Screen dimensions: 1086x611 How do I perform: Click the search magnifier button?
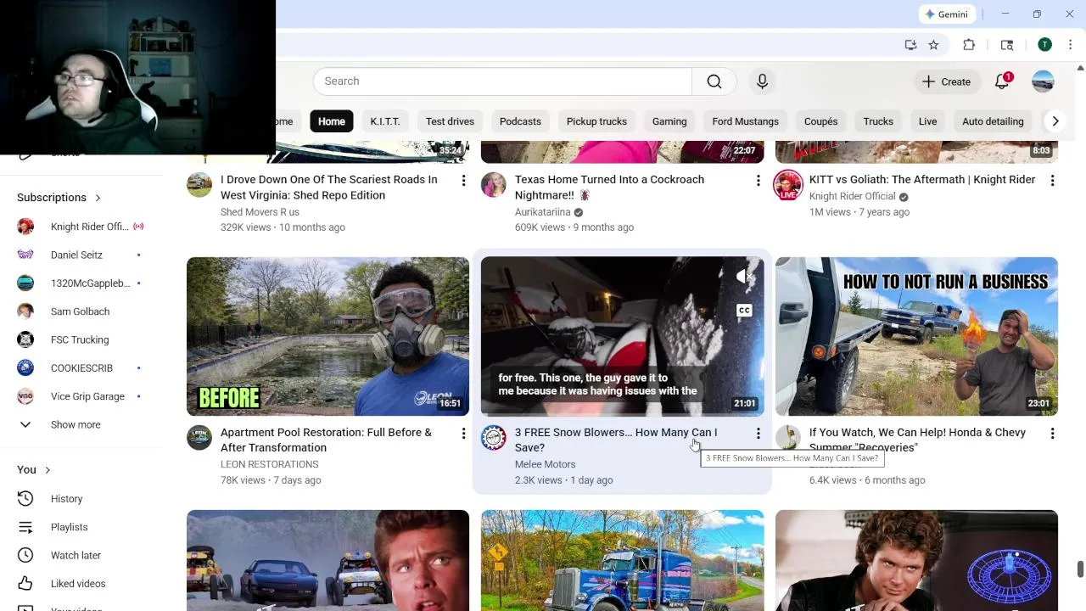coord(714,81)
